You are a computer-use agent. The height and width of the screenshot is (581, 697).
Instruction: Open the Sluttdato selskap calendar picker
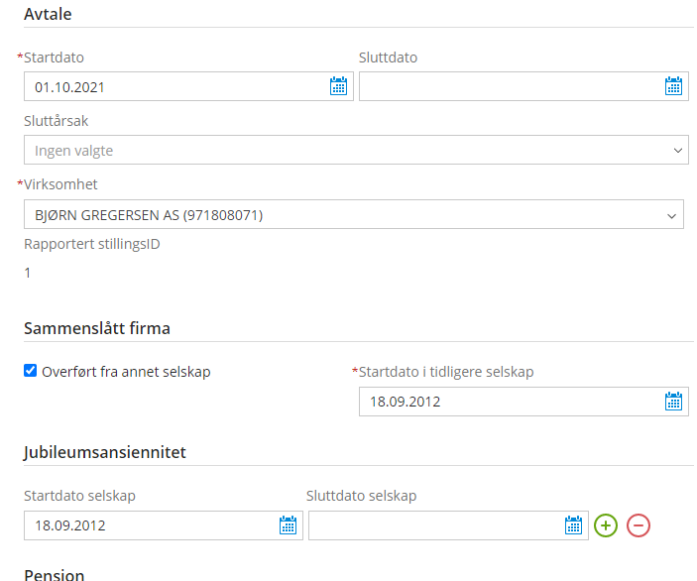click(573, 525)
